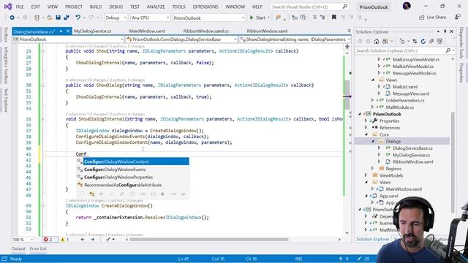Click the Save All icon
The image size is (468, 263).
point(67,18)
